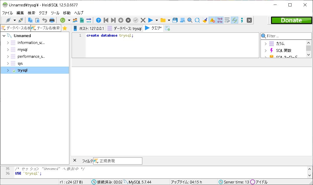Click the Paste clipboard icon
The height and width of the screenshot is (185, 313).
tap(37, 20)
